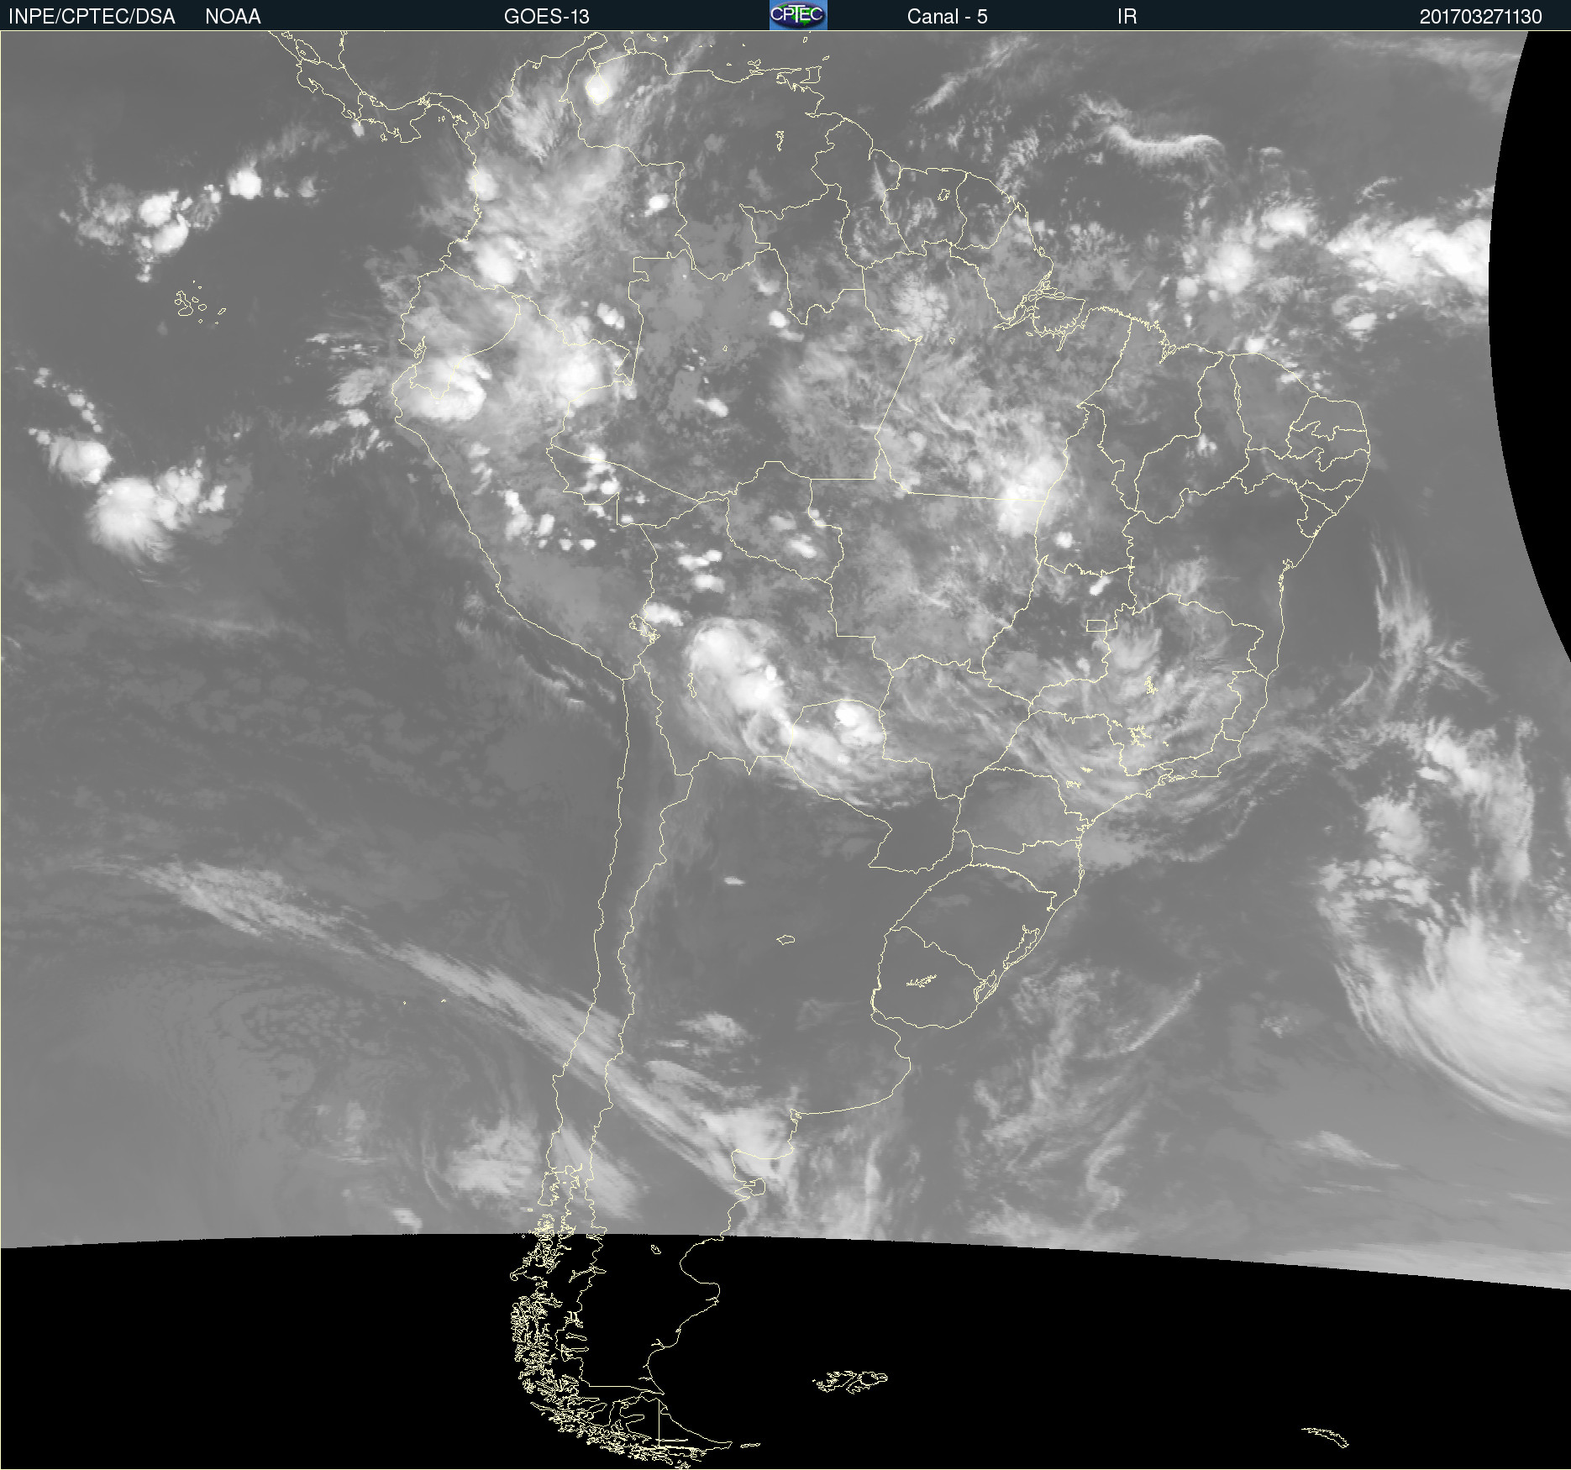Click the NOAA label in header
The image size is (1571, 1470).
tap(233, 17)
